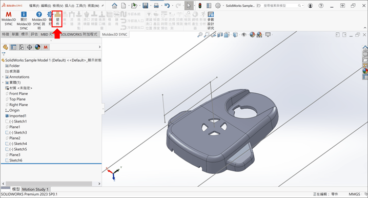The image size is (368, 198).
Task: Expand the Annotations tree node
Action: click(3, 77)
